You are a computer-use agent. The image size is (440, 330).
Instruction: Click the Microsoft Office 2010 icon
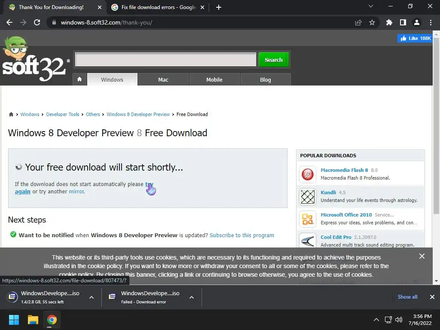click(308, 219)
